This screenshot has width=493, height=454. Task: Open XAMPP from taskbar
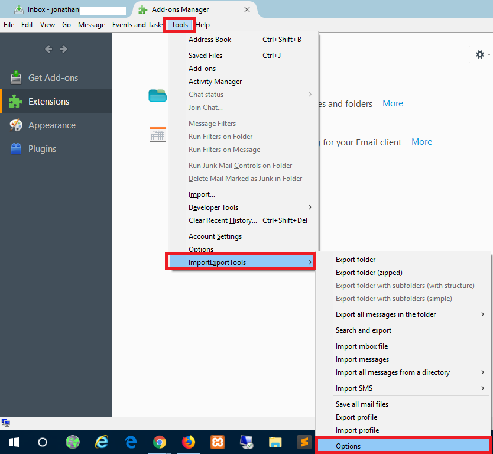(x=218, y=442)
